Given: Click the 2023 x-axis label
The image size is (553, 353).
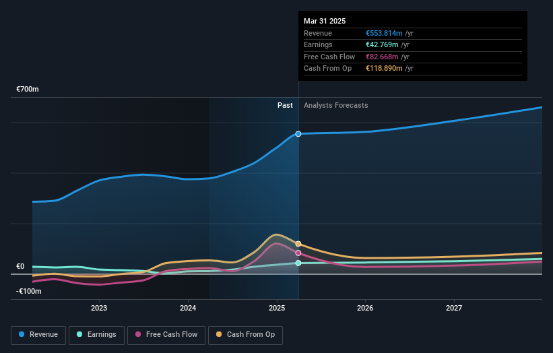Looking at the screenshot, I should (x=99, y=309).
